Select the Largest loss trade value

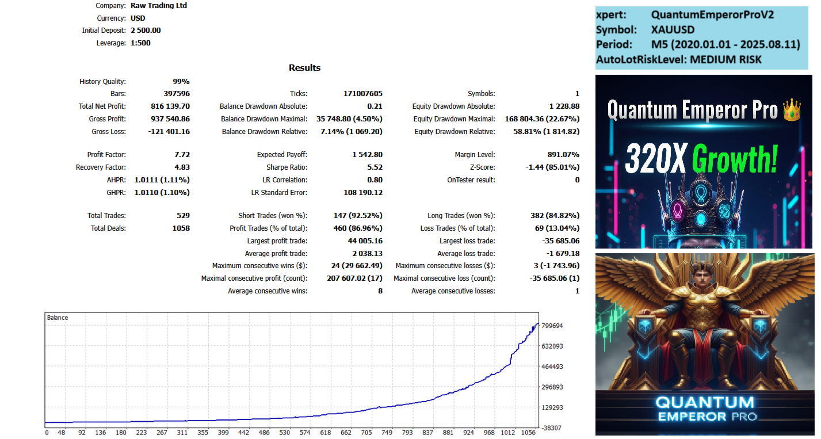561,241
